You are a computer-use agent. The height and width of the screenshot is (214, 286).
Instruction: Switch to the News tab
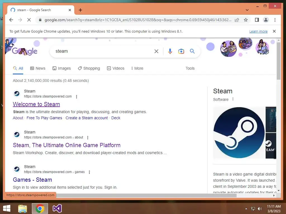(38, 69)
